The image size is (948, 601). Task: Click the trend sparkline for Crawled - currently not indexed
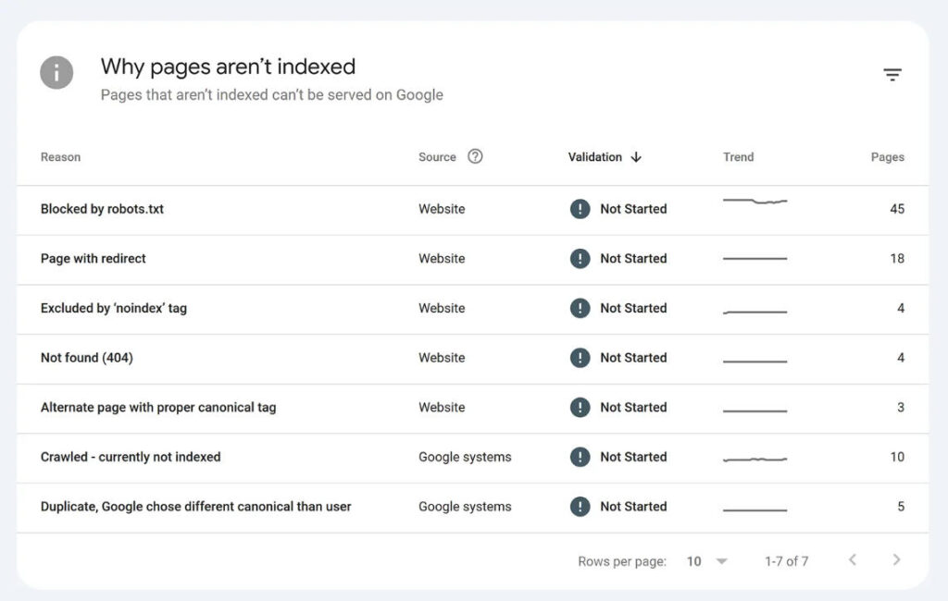coord(755,459)
